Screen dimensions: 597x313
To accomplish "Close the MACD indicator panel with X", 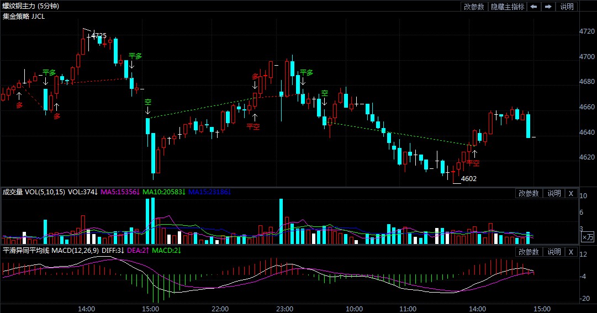I will tap(571, 252).
